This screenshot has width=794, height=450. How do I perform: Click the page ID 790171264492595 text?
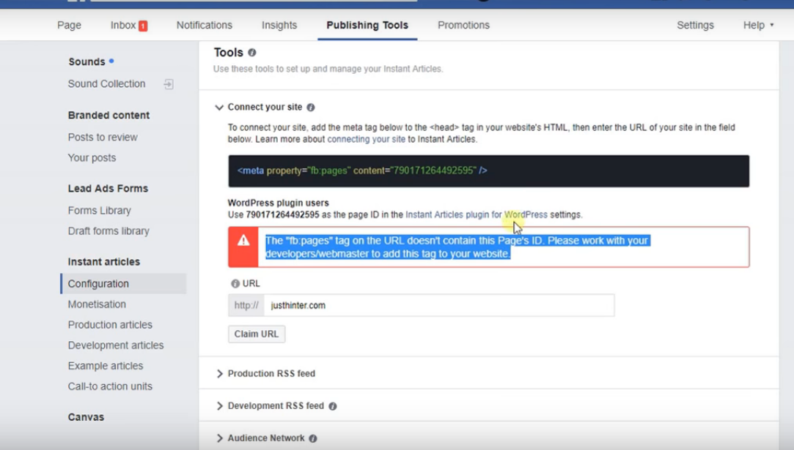click(x=282, y=214)
